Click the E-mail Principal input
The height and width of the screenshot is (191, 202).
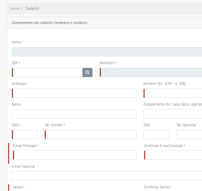pyautogui.click(x=75, y=155)
